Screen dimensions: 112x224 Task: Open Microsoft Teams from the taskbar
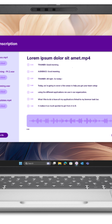pos(88,163)
